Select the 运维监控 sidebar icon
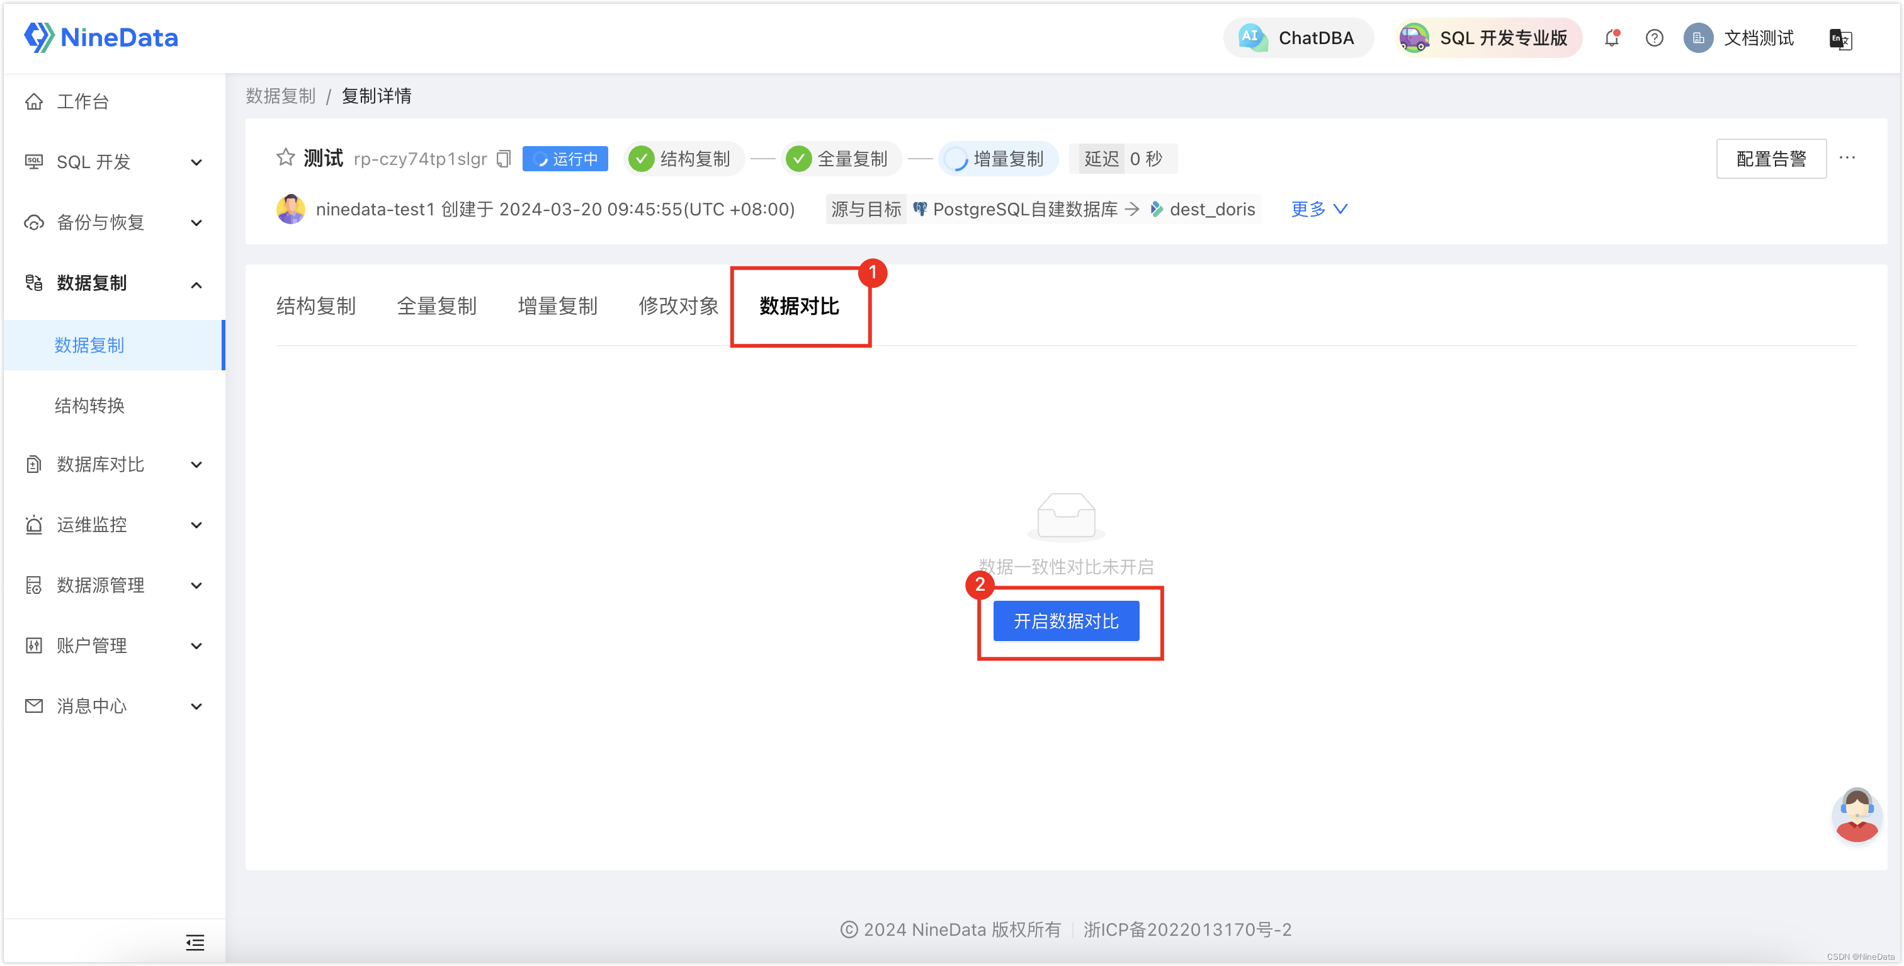Screen dimensions: 1904x966 34,525
